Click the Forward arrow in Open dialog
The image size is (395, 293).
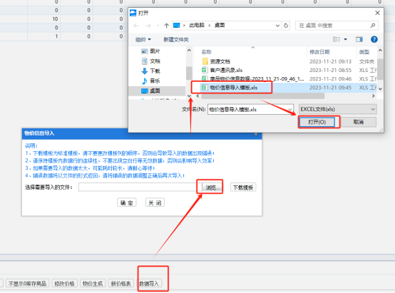(148, 26)
